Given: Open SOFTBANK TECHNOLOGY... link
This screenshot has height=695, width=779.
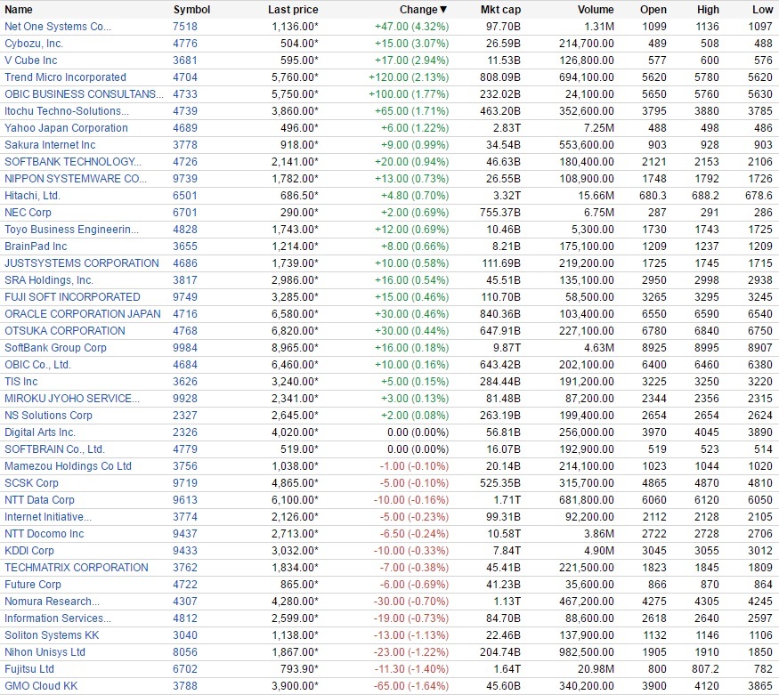Looking at the screenshot, I should (x=73, y=161).
